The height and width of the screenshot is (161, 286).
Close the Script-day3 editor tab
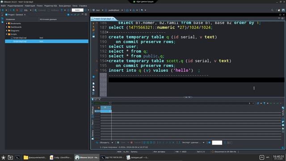pos(113,19)
